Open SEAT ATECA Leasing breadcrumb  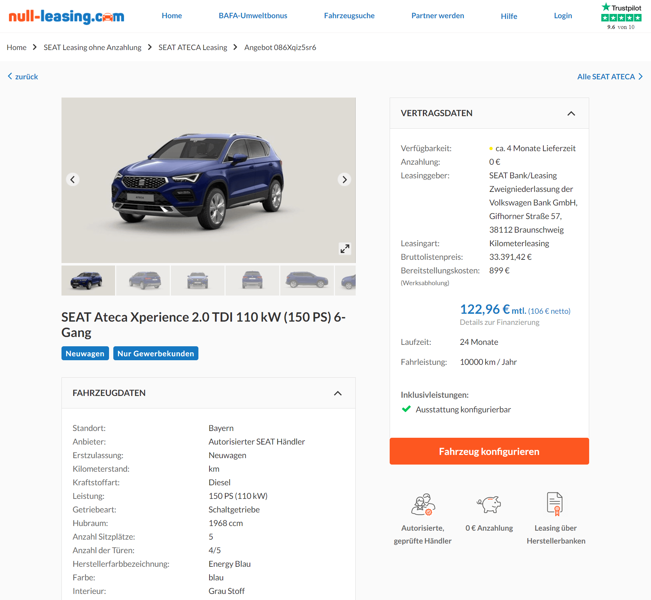pos(193,48)
